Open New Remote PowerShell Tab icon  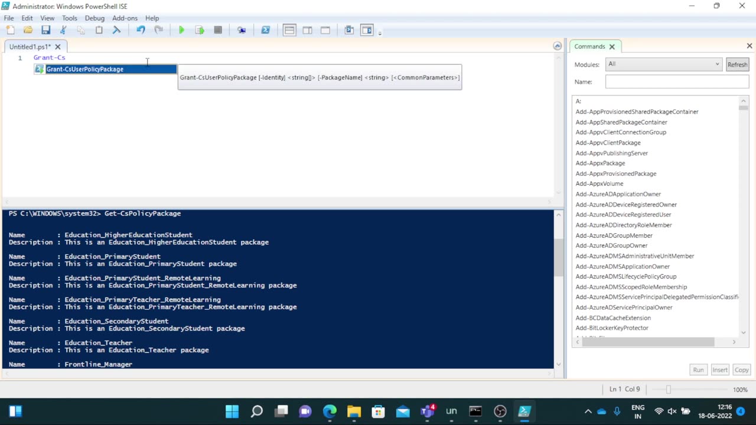point(242,30)
